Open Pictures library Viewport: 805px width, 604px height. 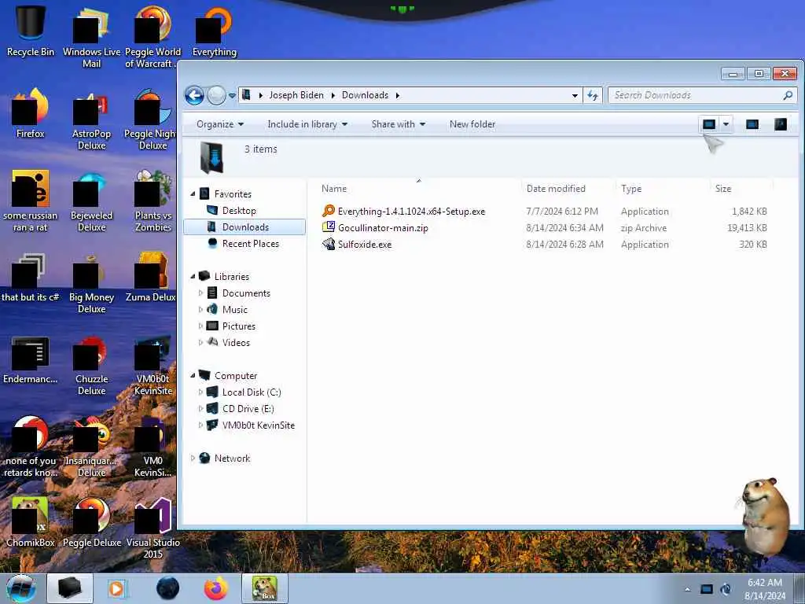click(239, 326)
